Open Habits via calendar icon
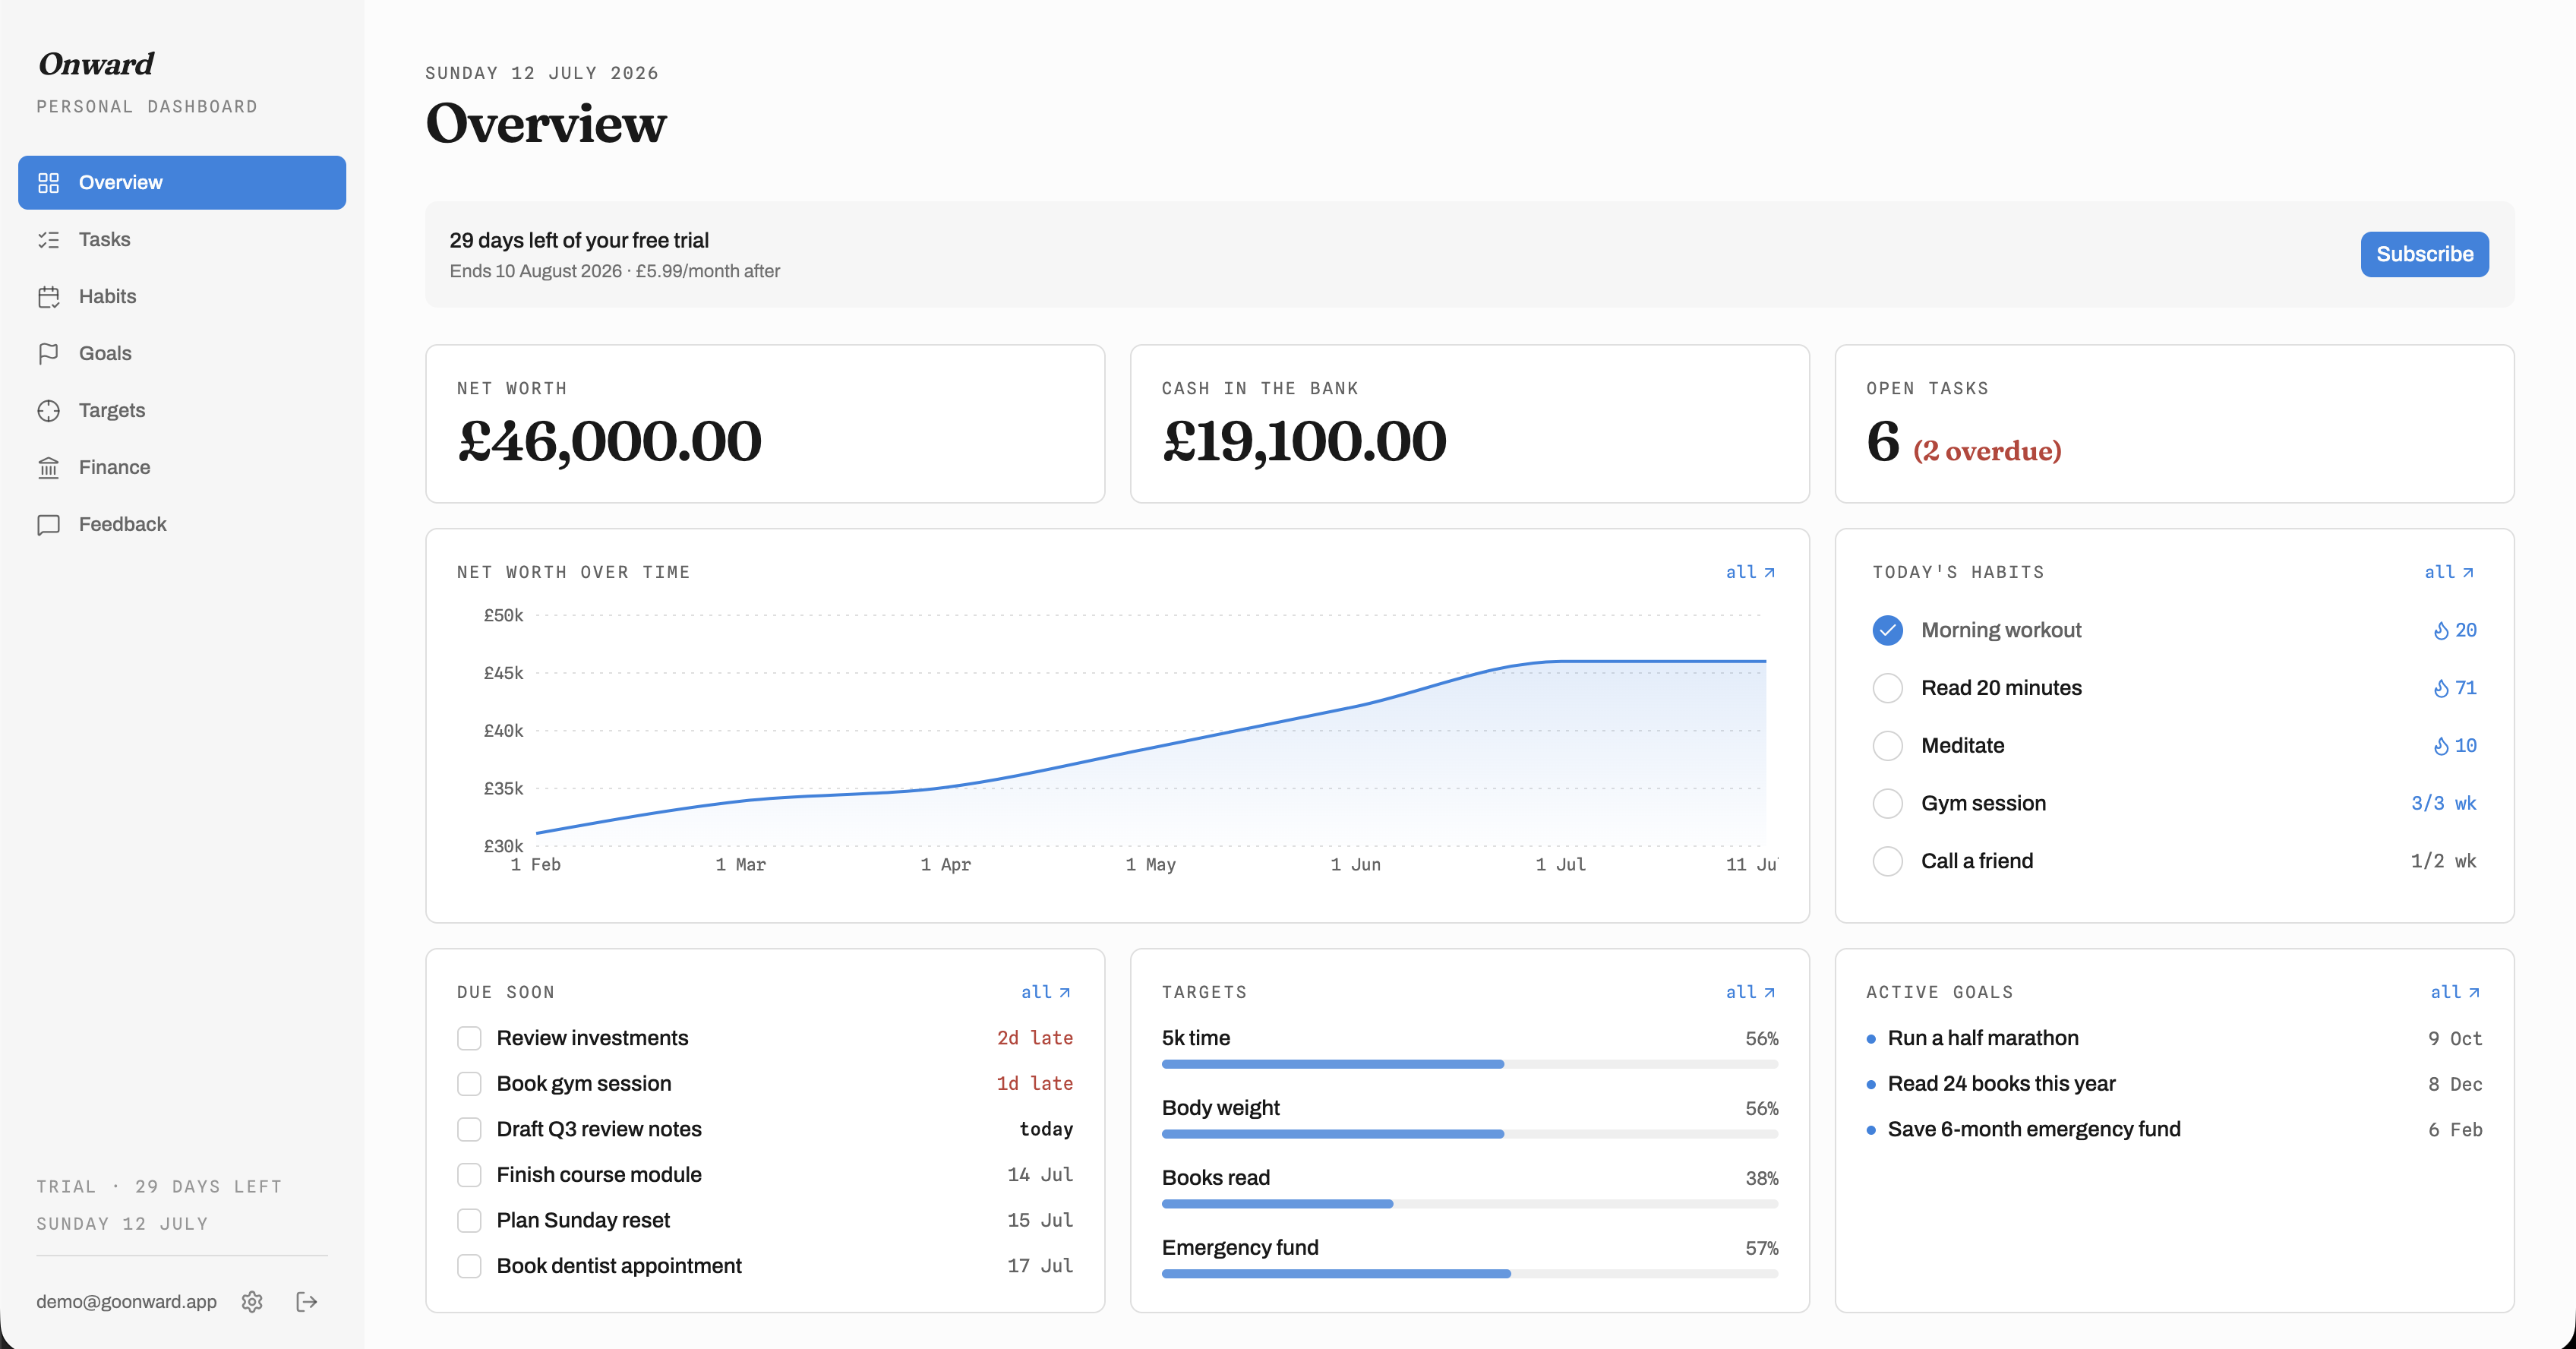The image size is (2576, 1349). (48, 297)
